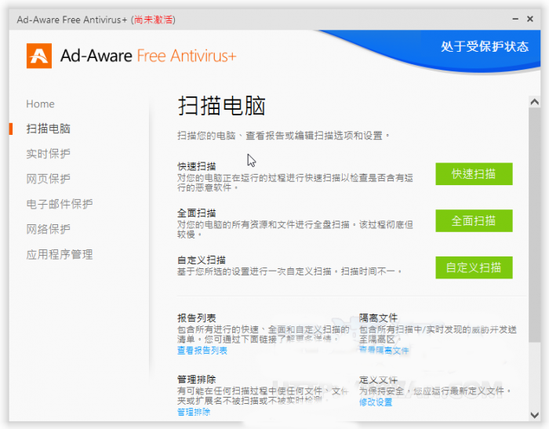This screenshot has height=429, width=549.
Task: Open 电子邮件保护 section
Action: 60,204
